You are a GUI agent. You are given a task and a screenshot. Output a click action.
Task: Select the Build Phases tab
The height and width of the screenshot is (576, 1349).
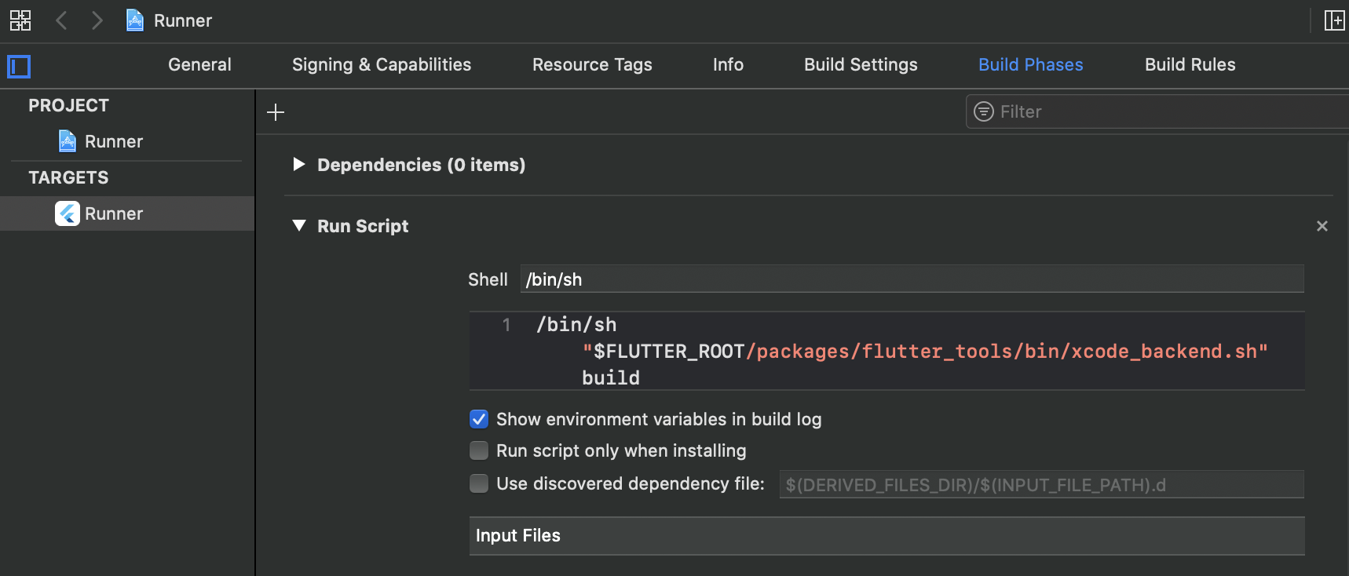click(x=1030, y=64)
